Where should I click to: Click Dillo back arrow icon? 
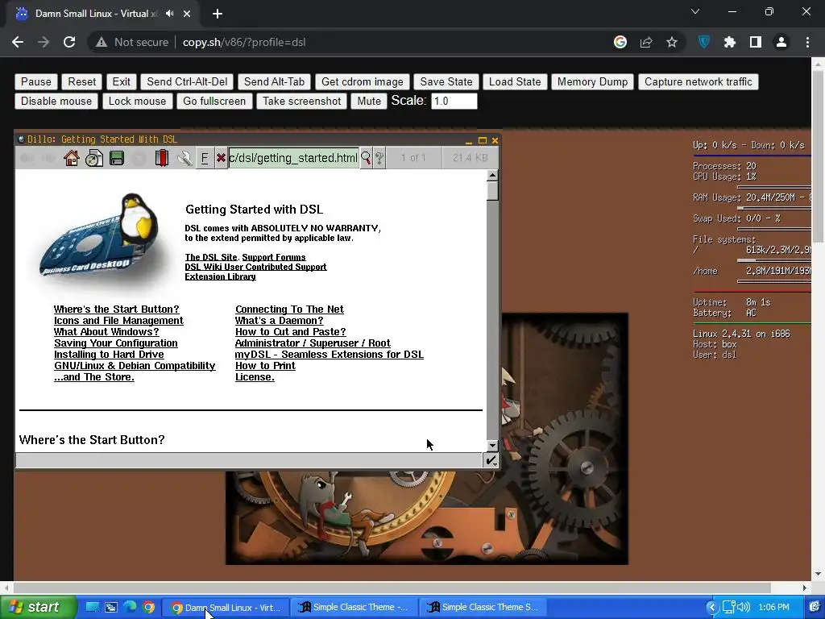pos(27,158)
